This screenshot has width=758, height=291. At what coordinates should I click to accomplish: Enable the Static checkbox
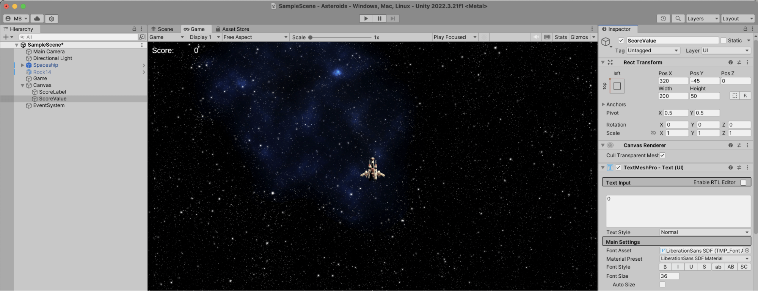click(x=723, y=41)
